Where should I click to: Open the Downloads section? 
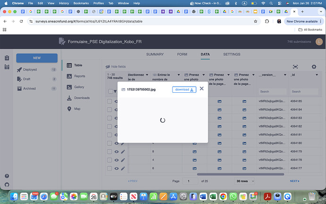click(x=81, y=98)
